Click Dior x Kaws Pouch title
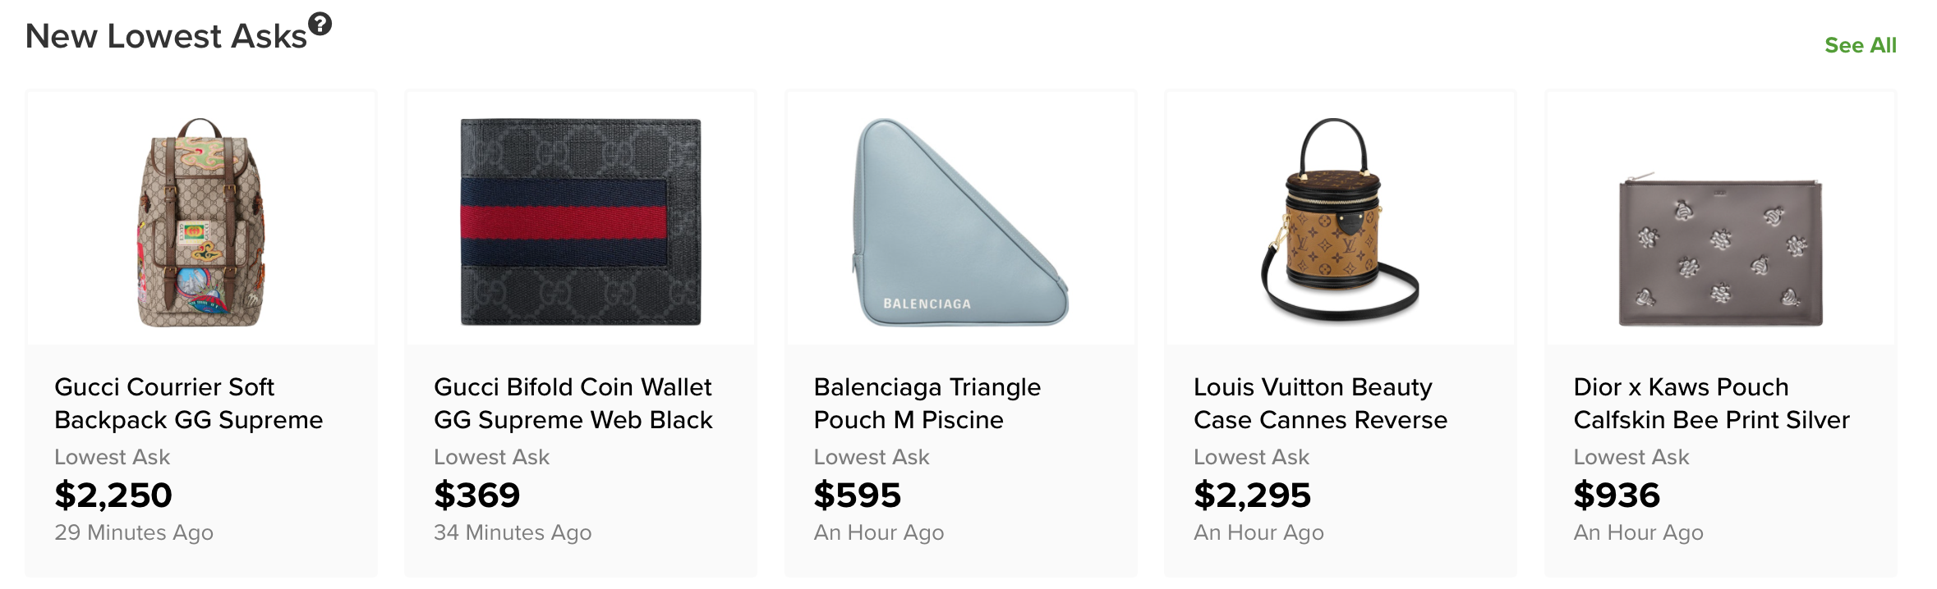The width and height of the screenshot is (1937, 589). click(x=1710, y=403)
